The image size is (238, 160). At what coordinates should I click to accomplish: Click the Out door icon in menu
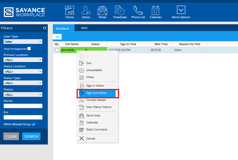click(81, 63)
